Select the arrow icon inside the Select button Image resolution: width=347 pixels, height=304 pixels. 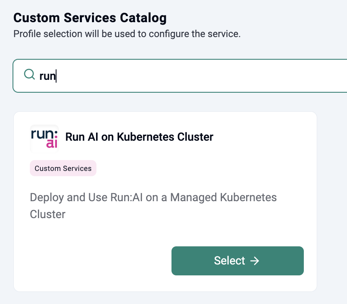(x=254, y=261)
